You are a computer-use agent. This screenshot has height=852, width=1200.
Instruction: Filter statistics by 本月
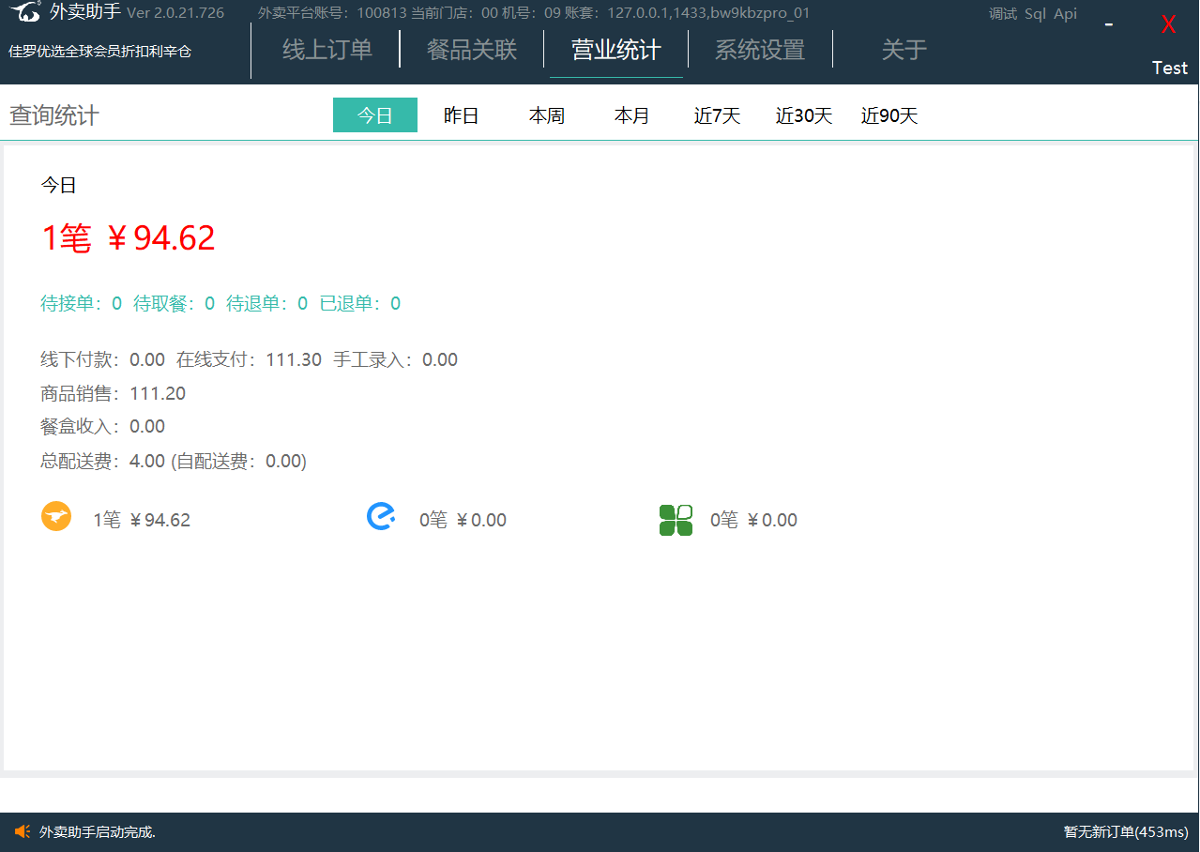pos(631,115)
